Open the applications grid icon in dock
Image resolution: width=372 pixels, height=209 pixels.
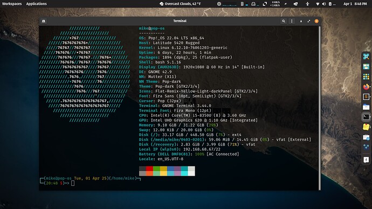pyautogui.click(x=366, y=77)
